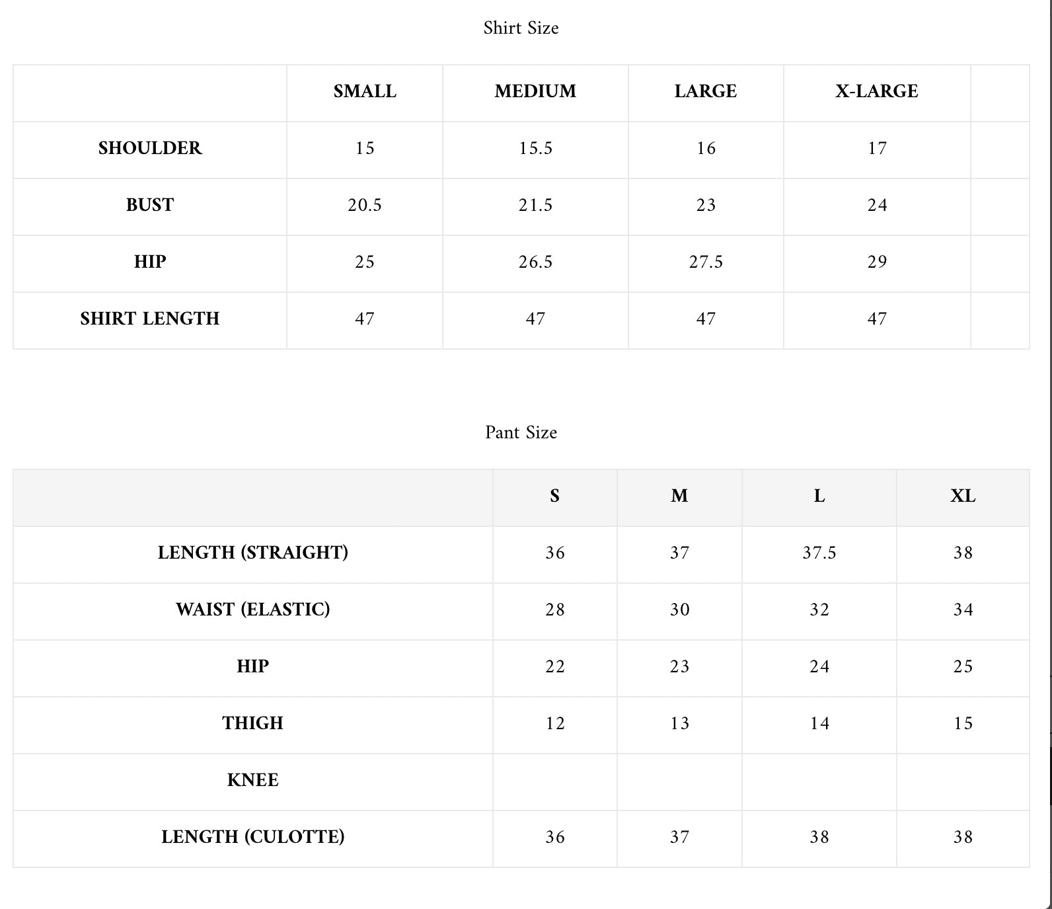The width and height of the screenshot is (1052, 909).
Task: Click the LENGTH (CULOTTE) row label
Action: [x=253, y=837]
